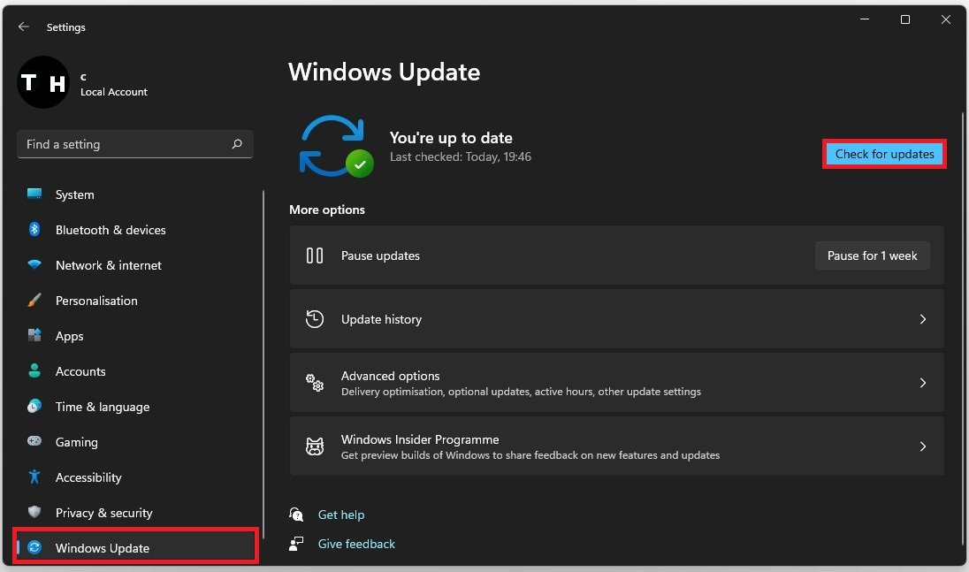Viewport: 969px width, 572px height.
Task: Open Advanced options via its chevron
Action: point(922,383)
